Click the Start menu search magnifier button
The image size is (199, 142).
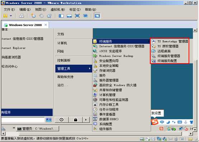tap(49, 120)
